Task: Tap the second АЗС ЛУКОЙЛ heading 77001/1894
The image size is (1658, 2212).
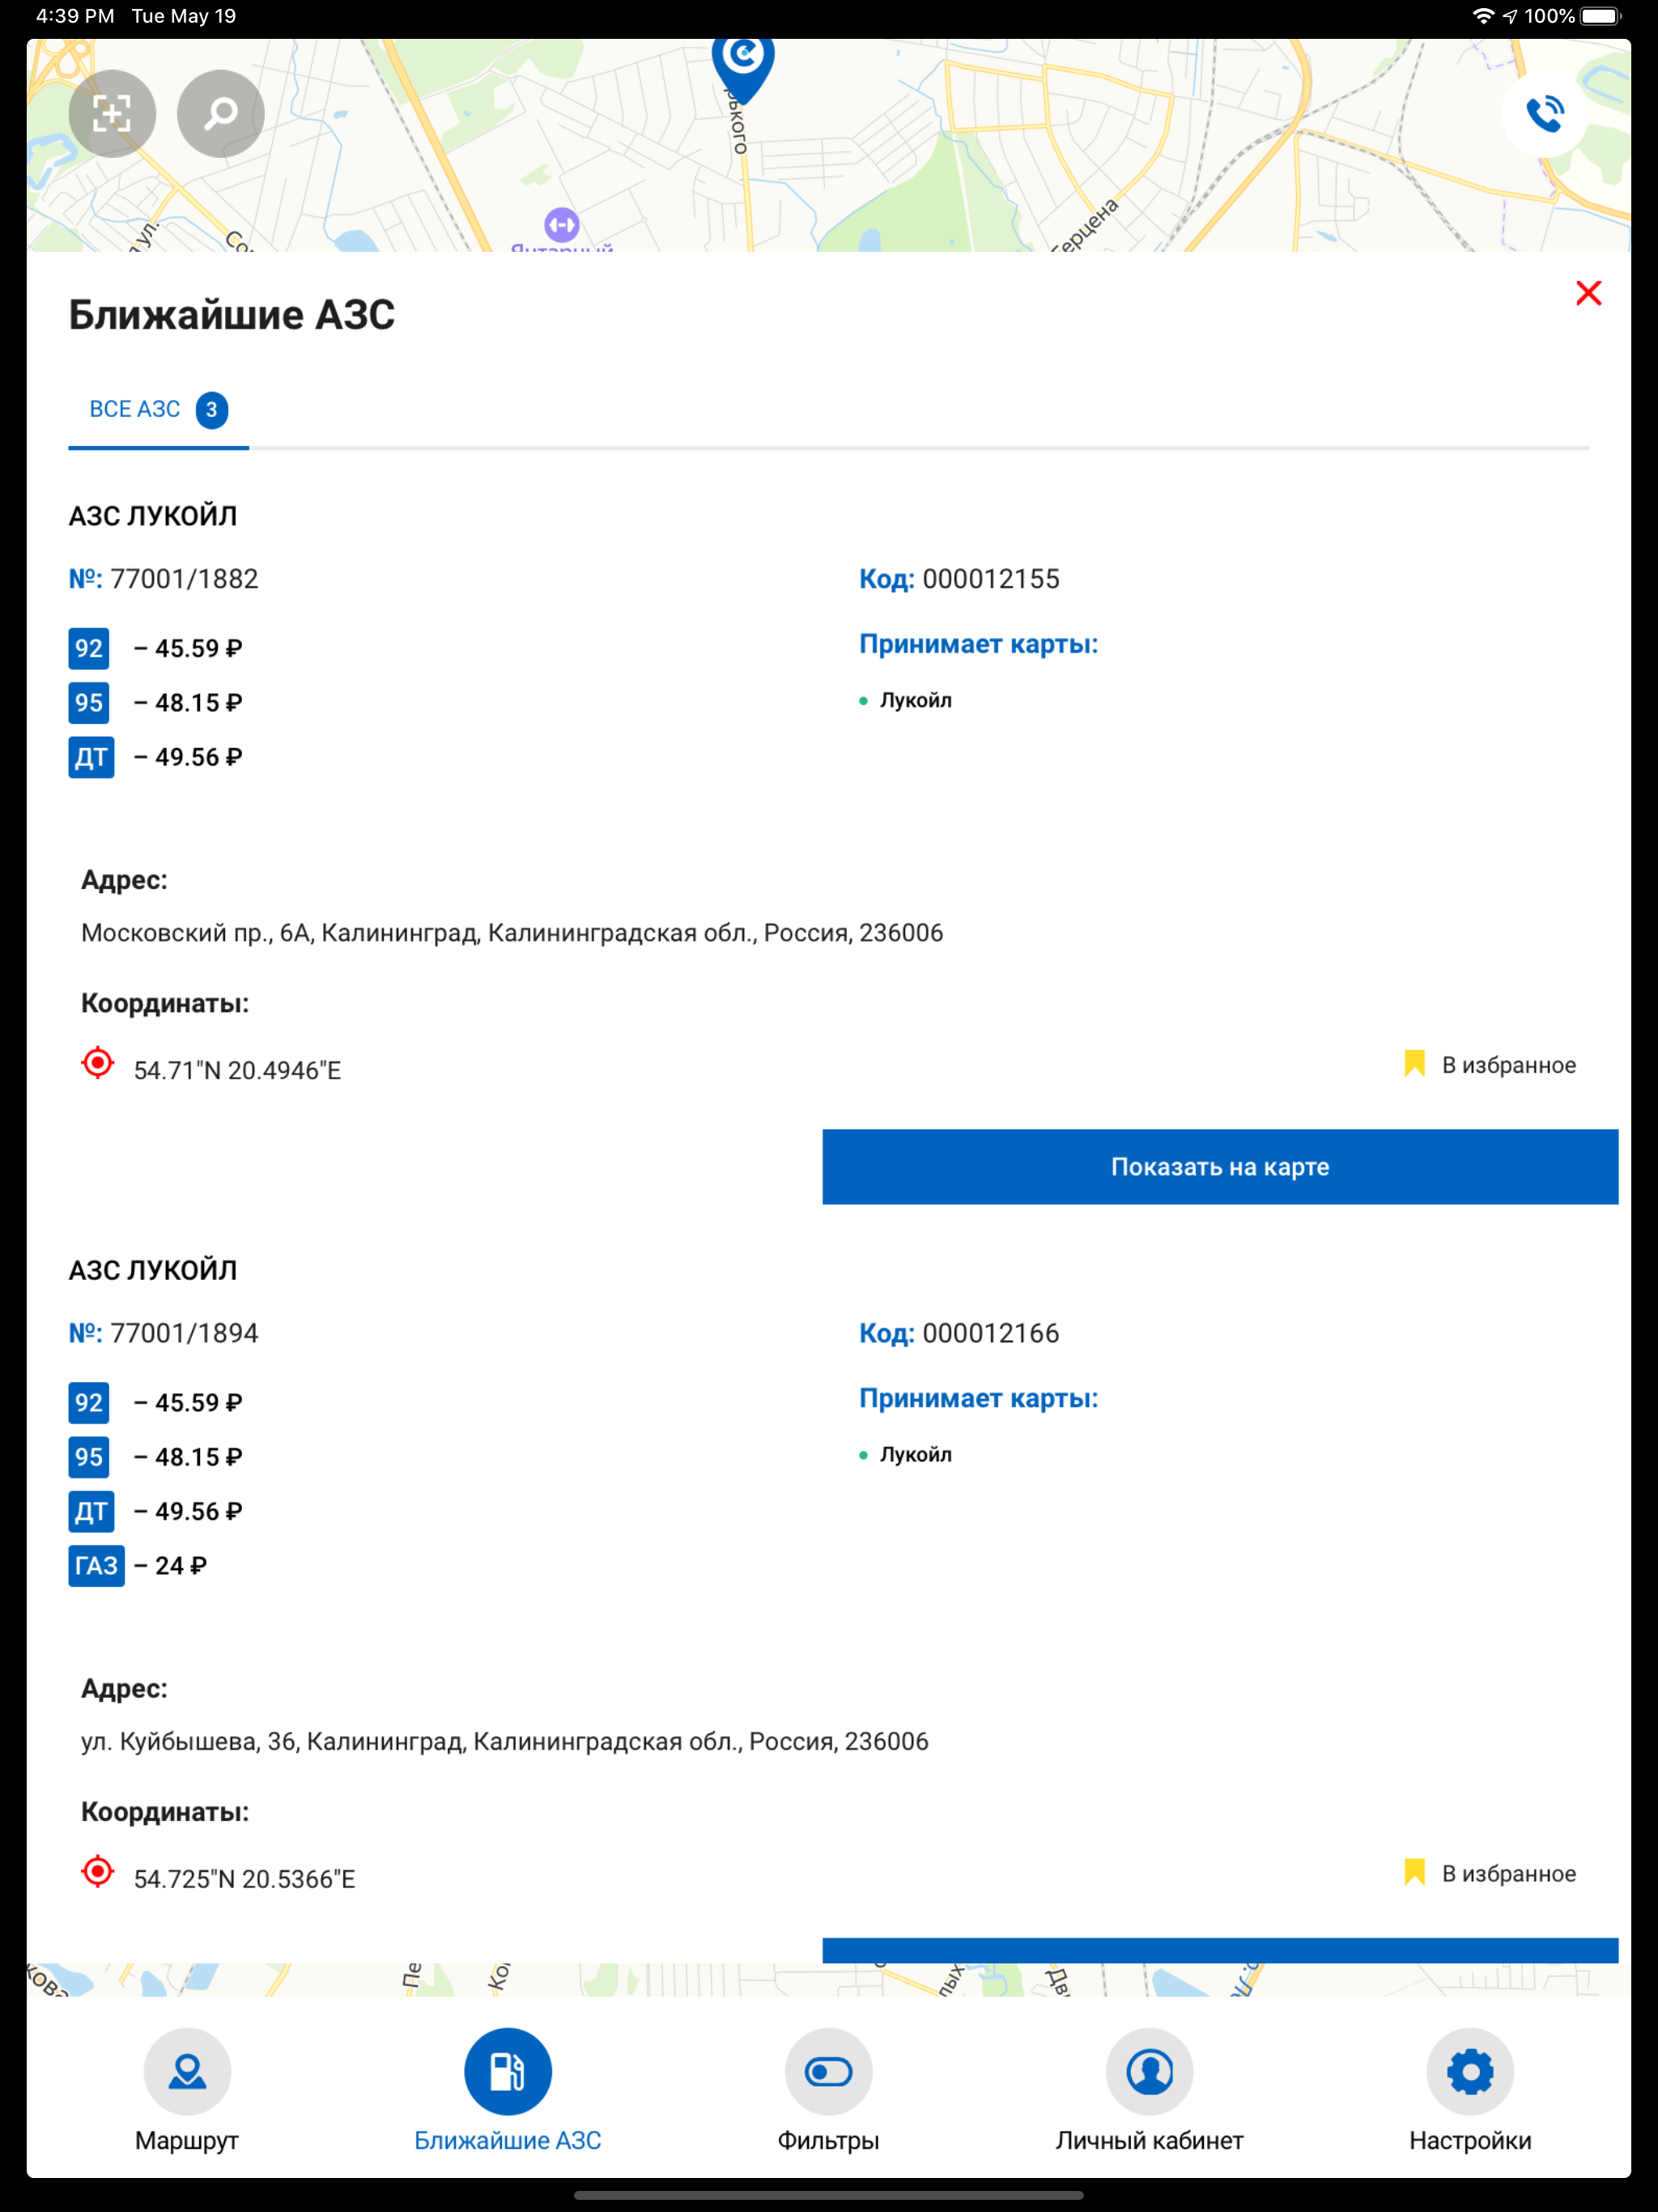Action: [153, 1270]
